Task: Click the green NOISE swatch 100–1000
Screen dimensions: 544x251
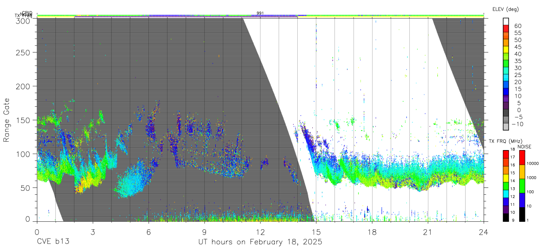Action: pyautogui.click(x=522, y=185)
